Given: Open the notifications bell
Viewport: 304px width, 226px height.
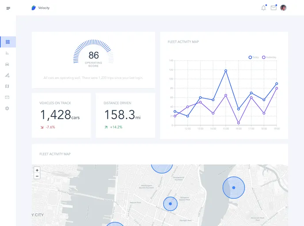Looking at the screenshot, I should click(263, 8).
